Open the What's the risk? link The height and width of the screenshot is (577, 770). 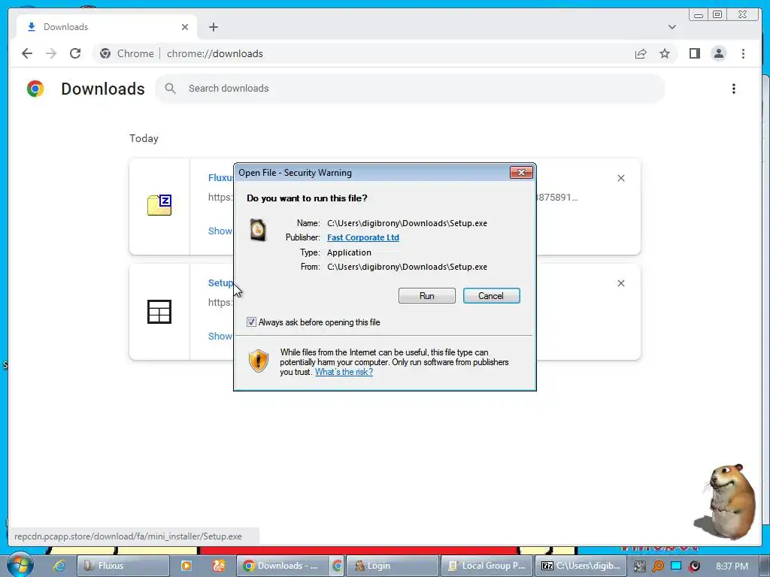click(x=344, y=372)
